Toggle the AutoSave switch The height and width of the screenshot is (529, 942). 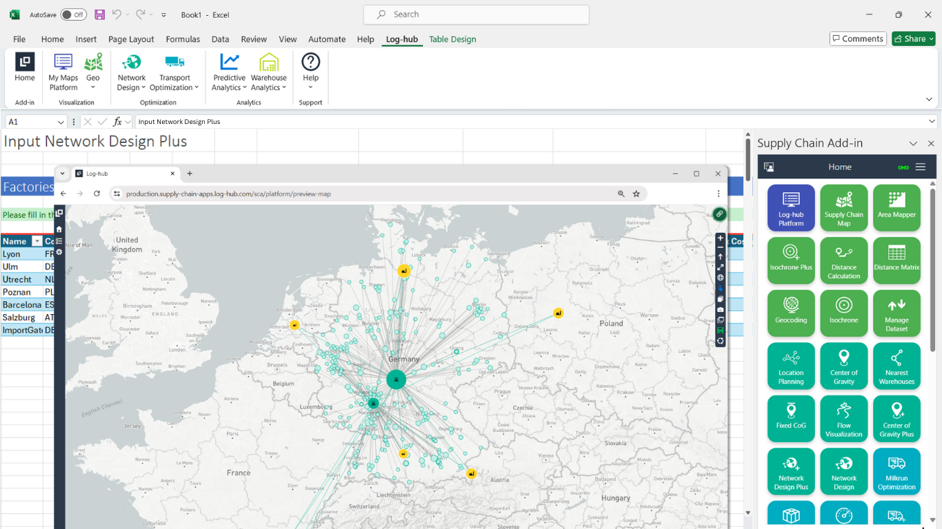73,14
